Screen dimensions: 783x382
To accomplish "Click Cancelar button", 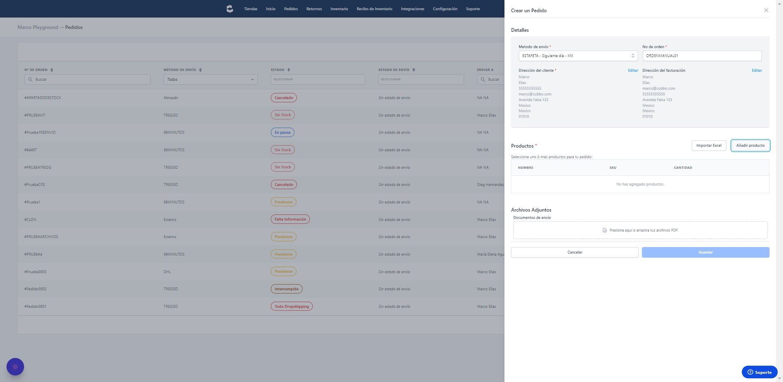I will (x=575, y=252).
